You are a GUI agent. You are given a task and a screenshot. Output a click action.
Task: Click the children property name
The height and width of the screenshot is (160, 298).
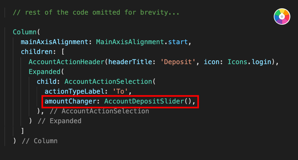tap(36, 52)
